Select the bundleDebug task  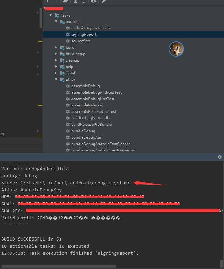(83, 131)
